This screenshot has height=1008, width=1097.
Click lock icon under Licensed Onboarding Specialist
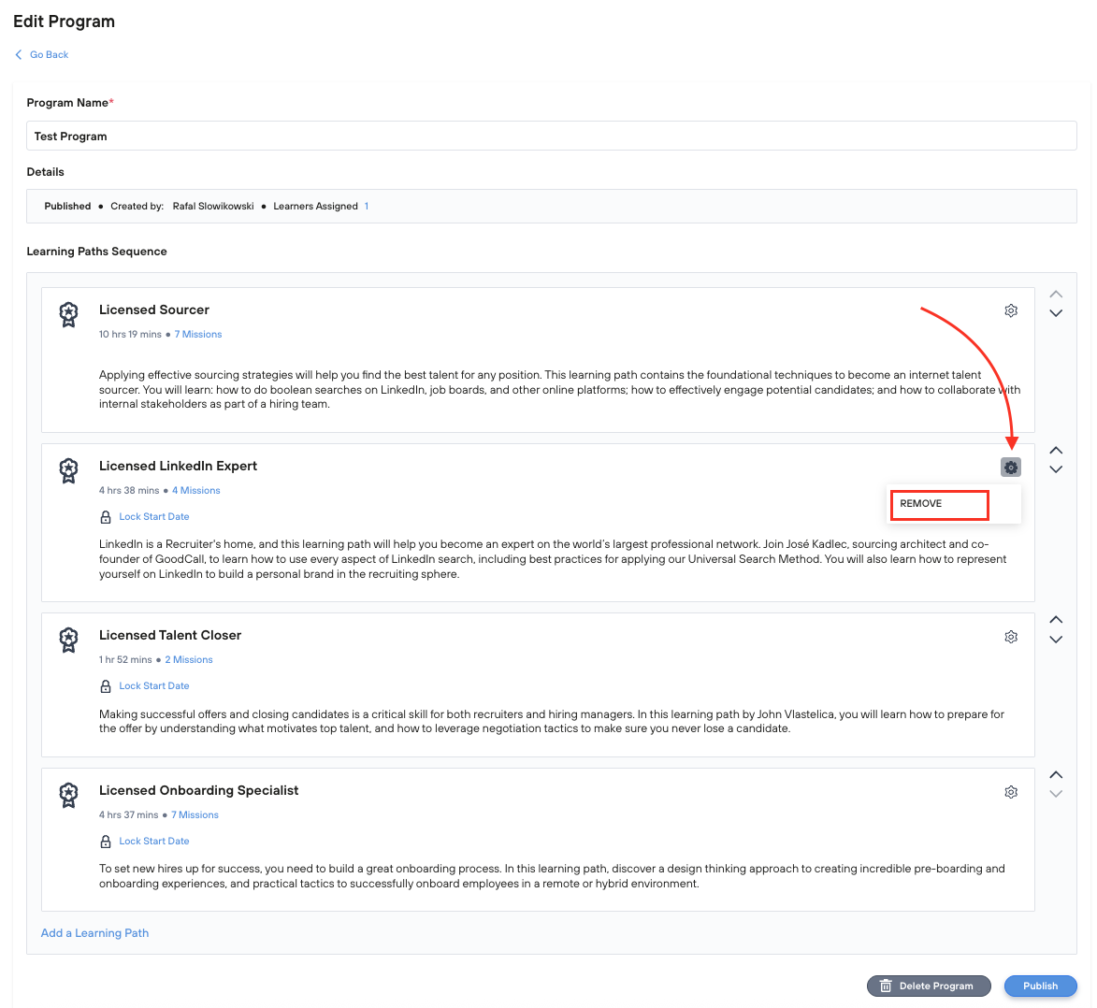click(x=106, y=842)
